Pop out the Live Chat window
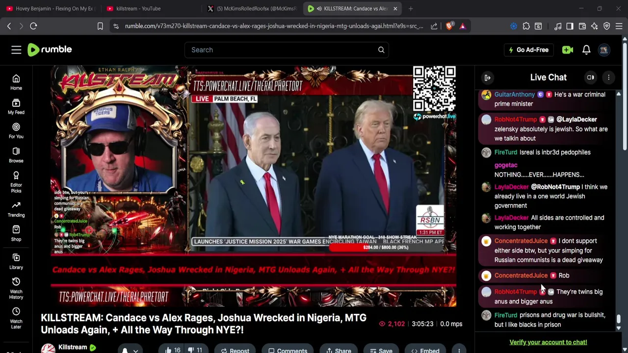 591,77
